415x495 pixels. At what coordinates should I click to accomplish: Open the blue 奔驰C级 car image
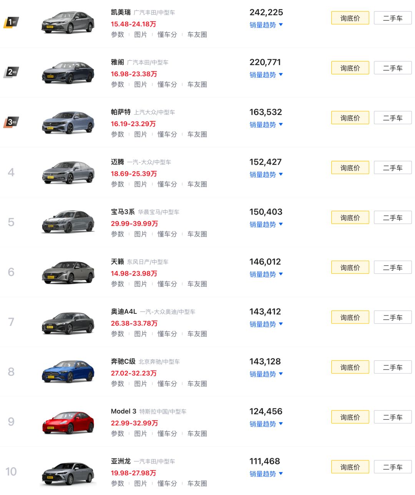(68, 372)
